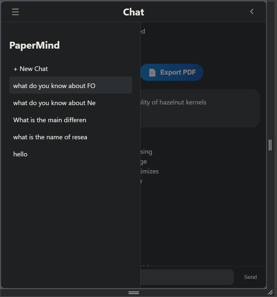Click the Chat header title
Viewport: 277px width, 297px height.
pos(133,12)
